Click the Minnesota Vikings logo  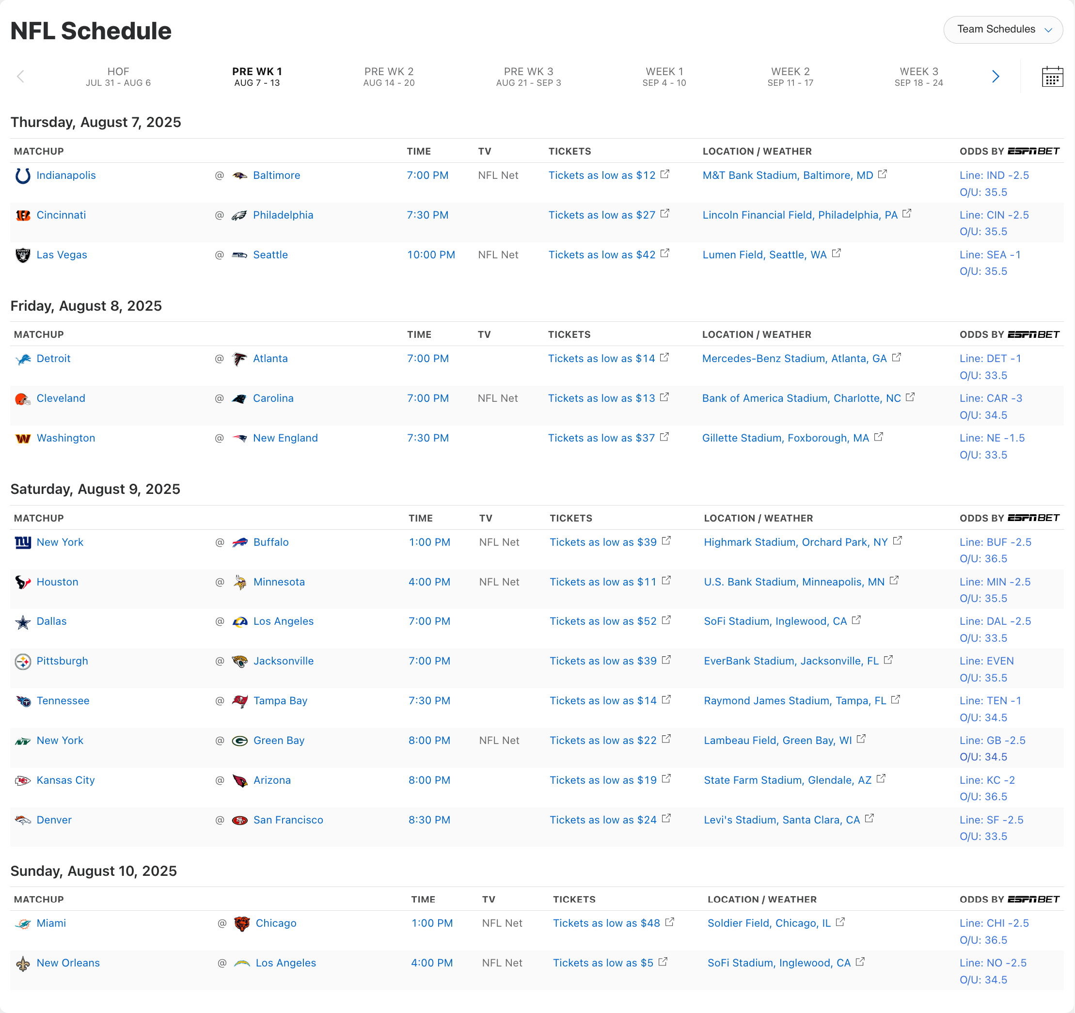point(240,583)
